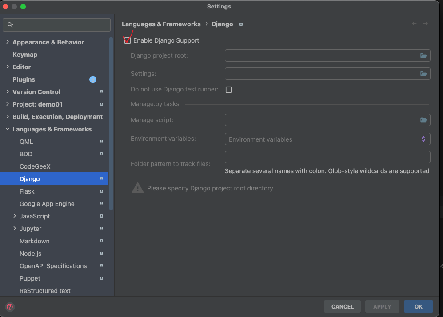
Task: Click project icon beside Markdown
Action: coord(101,241)
